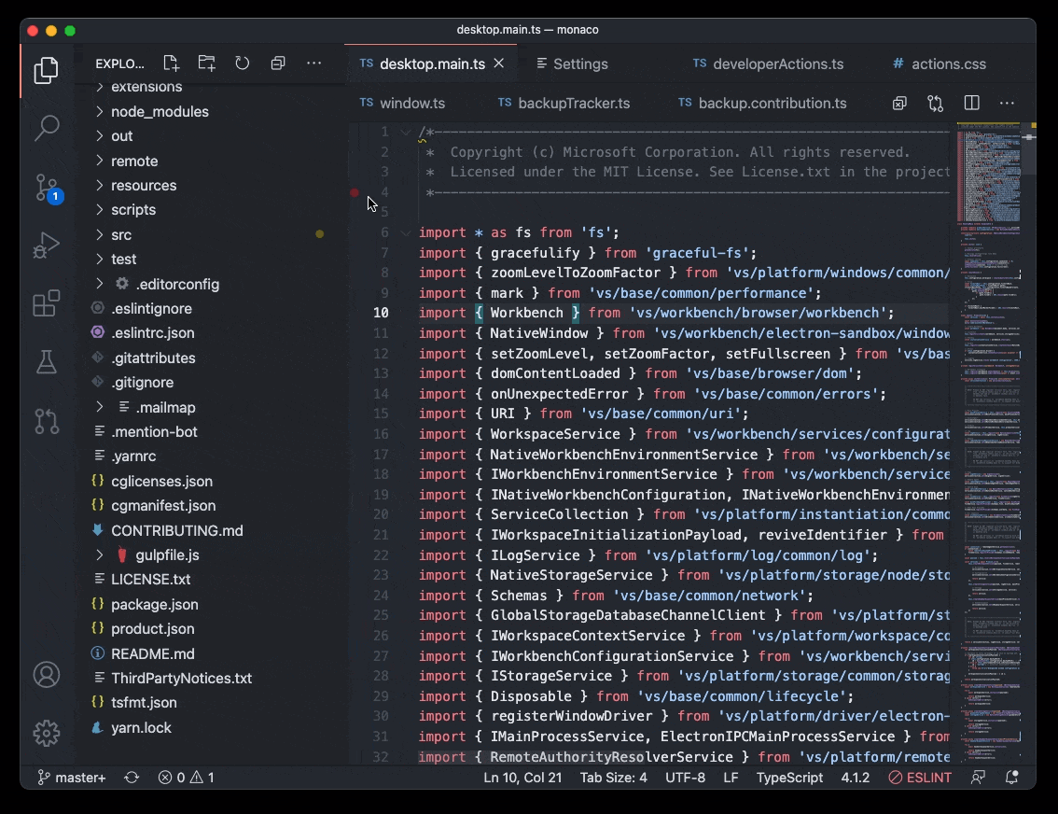Open the Source Control view

(x=47, y=189)
